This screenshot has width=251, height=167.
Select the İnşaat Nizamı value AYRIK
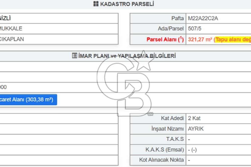pyautogui.click(x=196, y=129)
